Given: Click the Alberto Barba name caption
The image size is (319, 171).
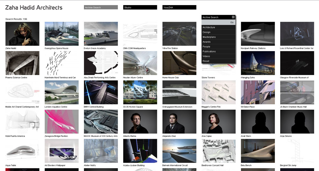Looking at the screenshot, I should (130, 136).
